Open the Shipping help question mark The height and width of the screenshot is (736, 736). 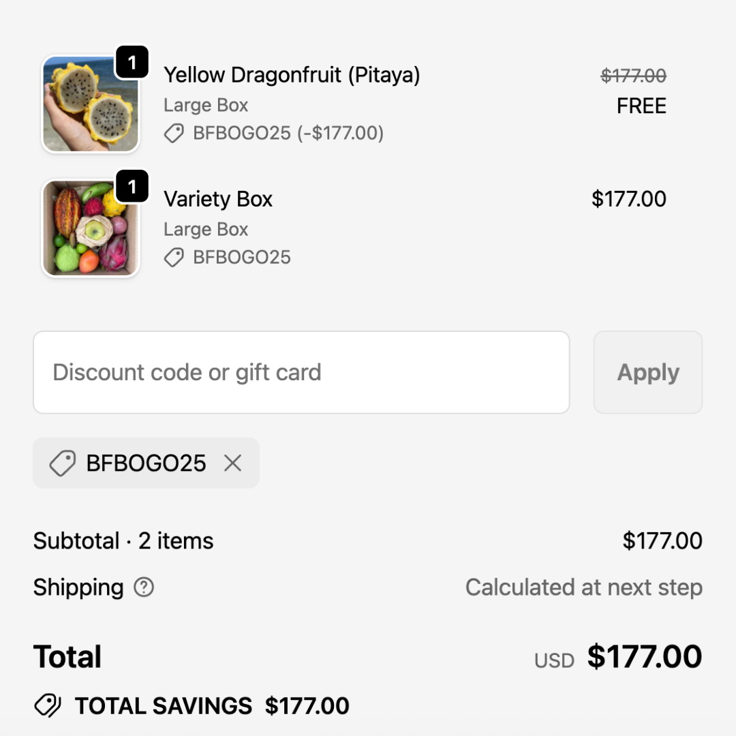(x=144, y=587)
